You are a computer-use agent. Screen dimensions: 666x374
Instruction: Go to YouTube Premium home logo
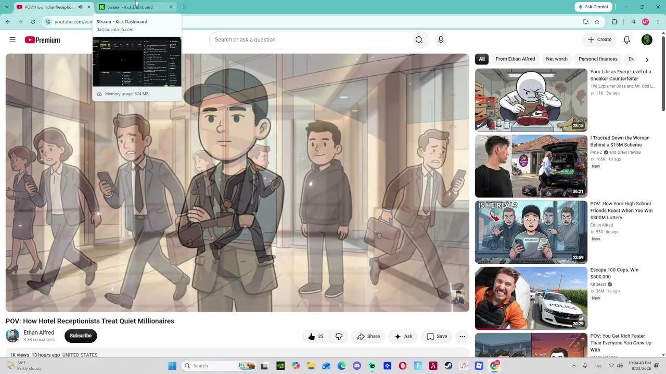click(x=43, y=40)
